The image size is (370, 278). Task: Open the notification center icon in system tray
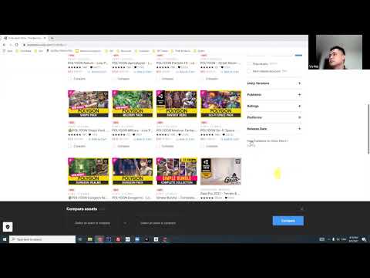point(364,239)
